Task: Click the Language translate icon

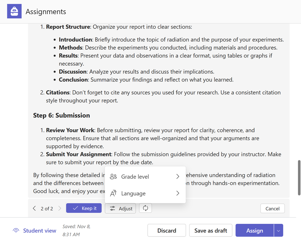Action: (113, 193)
